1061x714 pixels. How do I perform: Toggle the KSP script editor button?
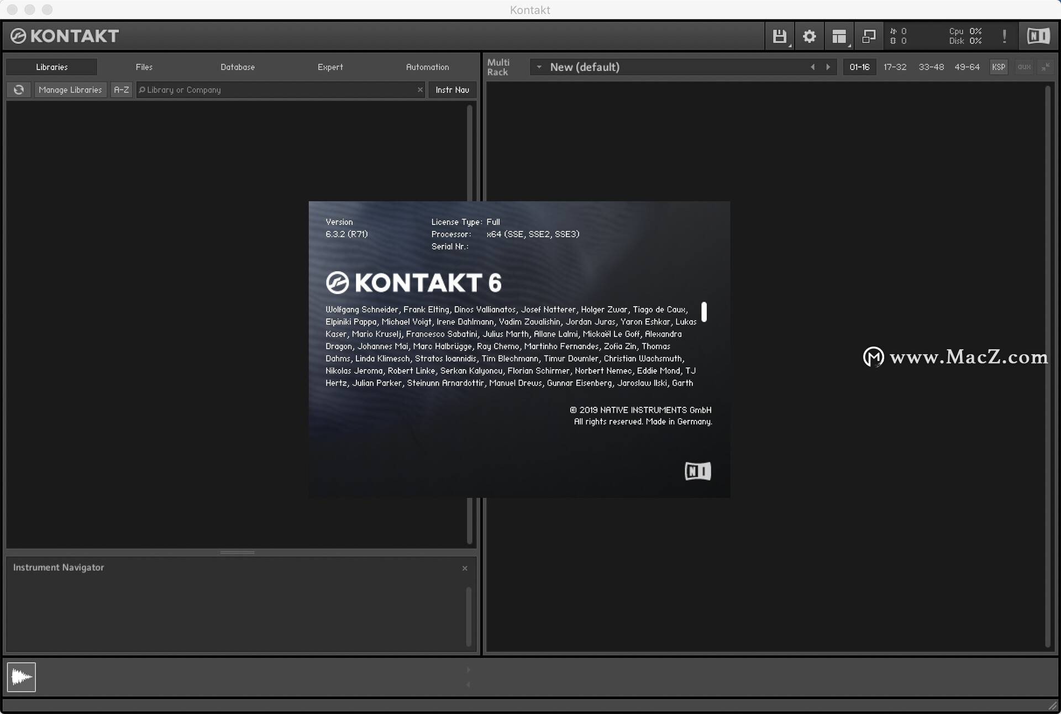point(999,67)
